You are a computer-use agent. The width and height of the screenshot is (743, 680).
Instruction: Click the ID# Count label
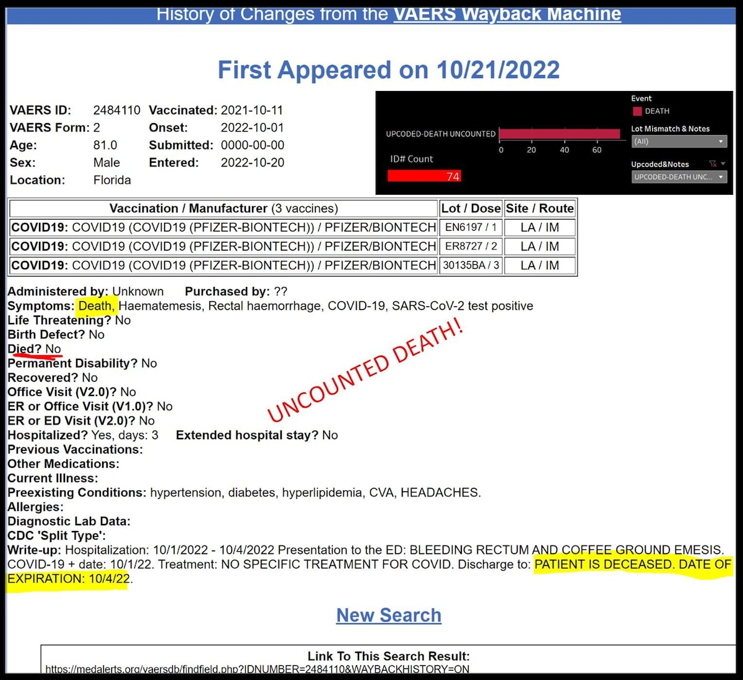pyautogui.click(x=412, y=159)
